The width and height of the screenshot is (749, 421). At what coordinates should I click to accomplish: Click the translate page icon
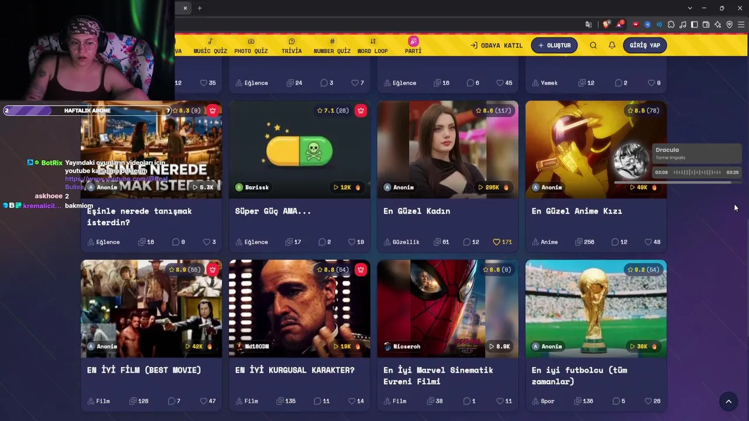pyautogui.click(x=589, y=25)
